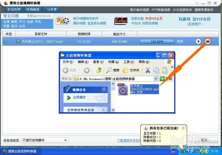Click the 常见问题 heading

11,16
